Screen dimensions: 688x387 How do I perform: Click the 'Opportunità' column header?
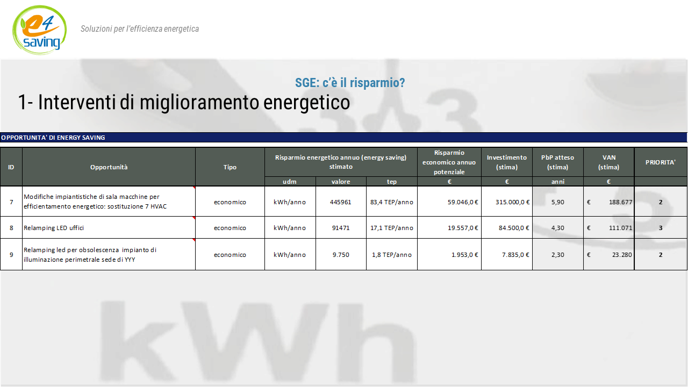click(109, 167)
